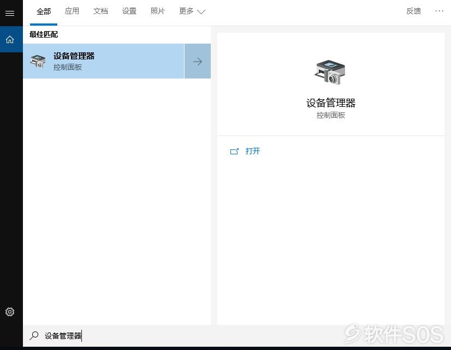Screen dimensions: 451x350
Task: Click the 设备管理器 title in preview pane
Action: tap(331, 103)
